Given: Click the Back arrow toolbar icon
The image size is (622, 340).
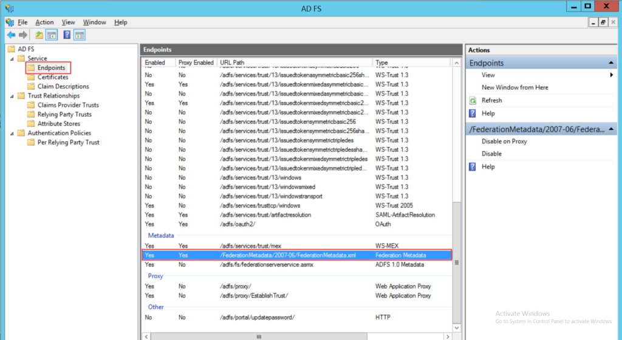Looking at the screenshot, I should (x=11, y=35).
